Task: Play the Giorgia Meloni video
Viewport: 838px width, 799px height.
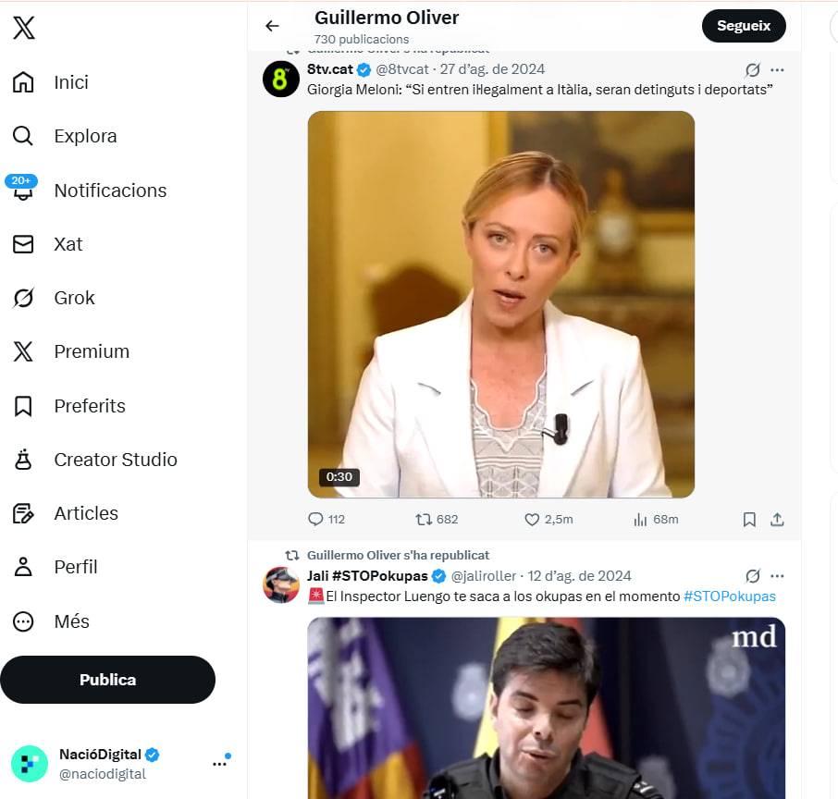Action: coord(500,304)
